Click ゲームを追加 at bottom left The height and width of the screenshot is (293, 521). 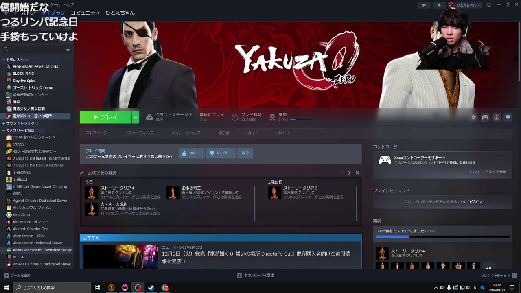click(x=18, y=276)
